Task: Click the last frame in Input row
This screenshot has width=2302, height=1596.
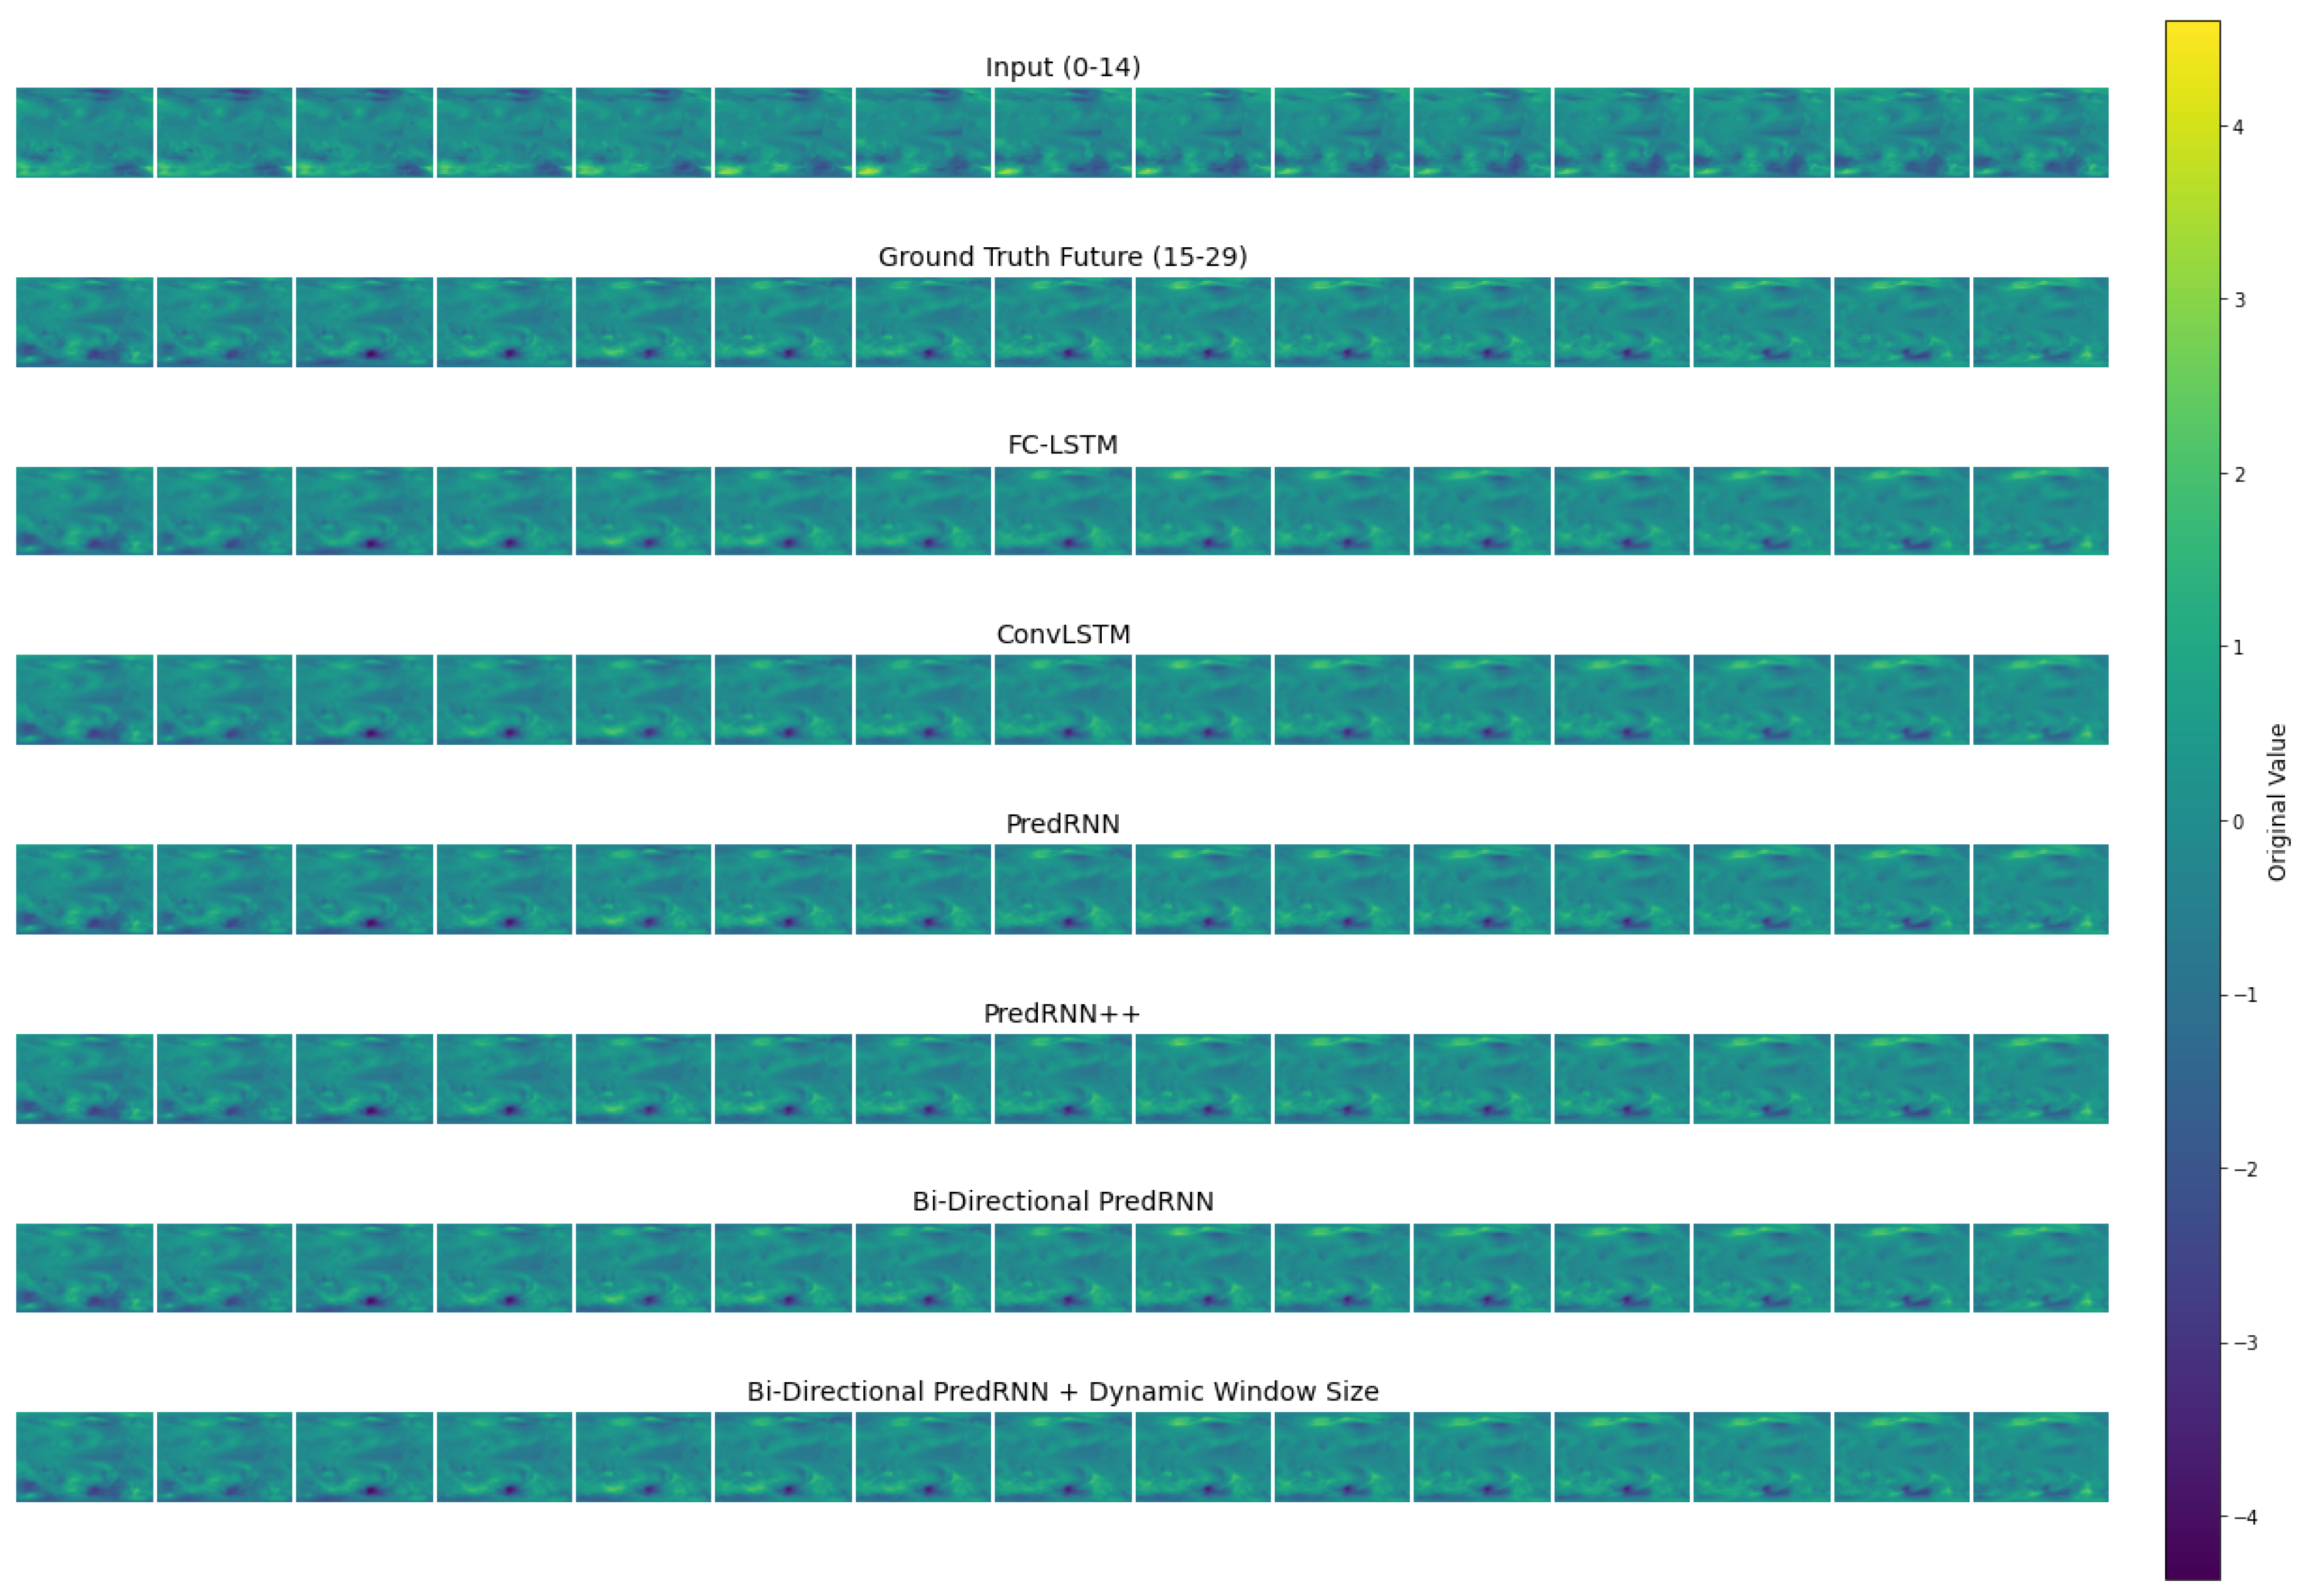Action: (2040, 132)
